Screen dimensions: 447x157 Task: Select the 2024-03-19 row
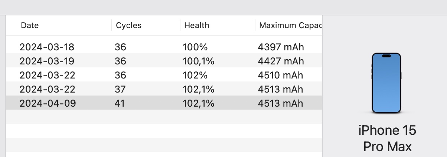pos(164,61)
